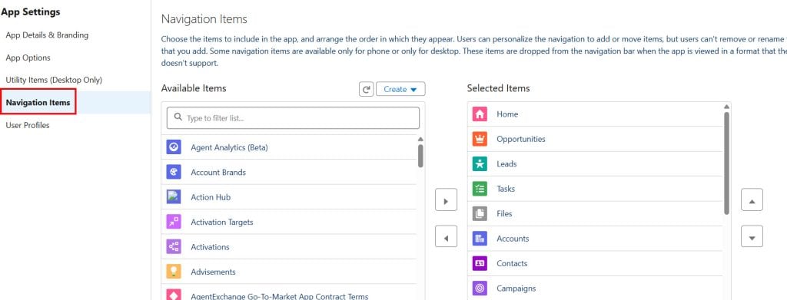Select Activations row text

click(x=210, y=247)
